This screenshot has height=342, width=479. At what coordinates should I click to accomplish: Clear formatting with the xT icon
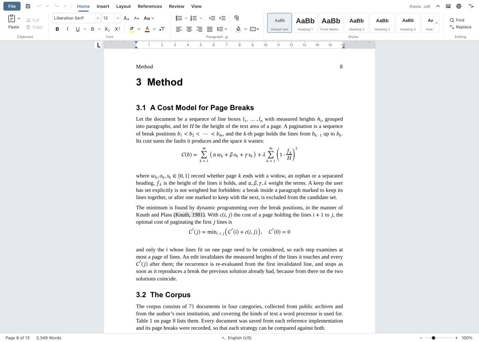pos(162,29)
